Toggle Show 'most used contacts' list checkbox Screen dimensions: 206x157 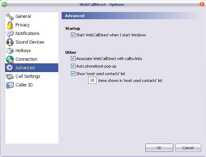[x=73, y=73]
